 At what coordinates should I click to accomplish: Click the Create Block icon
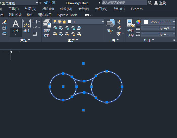(119, 22)
